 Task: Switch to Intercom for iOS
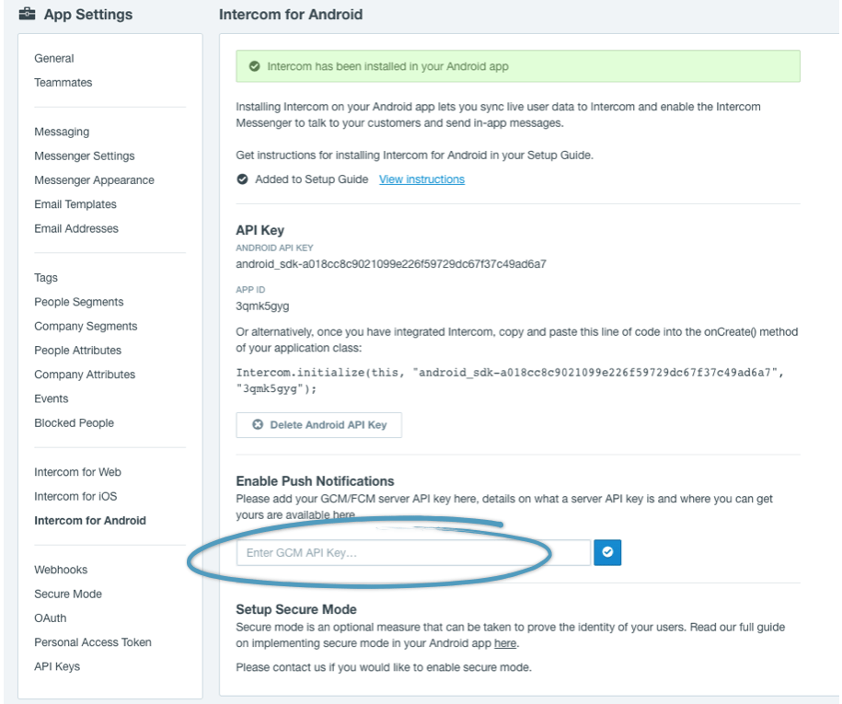click(75, 497)
